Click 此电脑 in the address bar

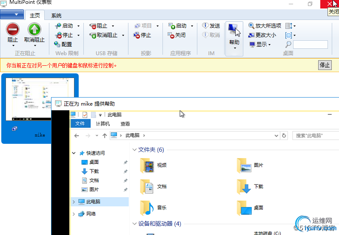(133, 135)
